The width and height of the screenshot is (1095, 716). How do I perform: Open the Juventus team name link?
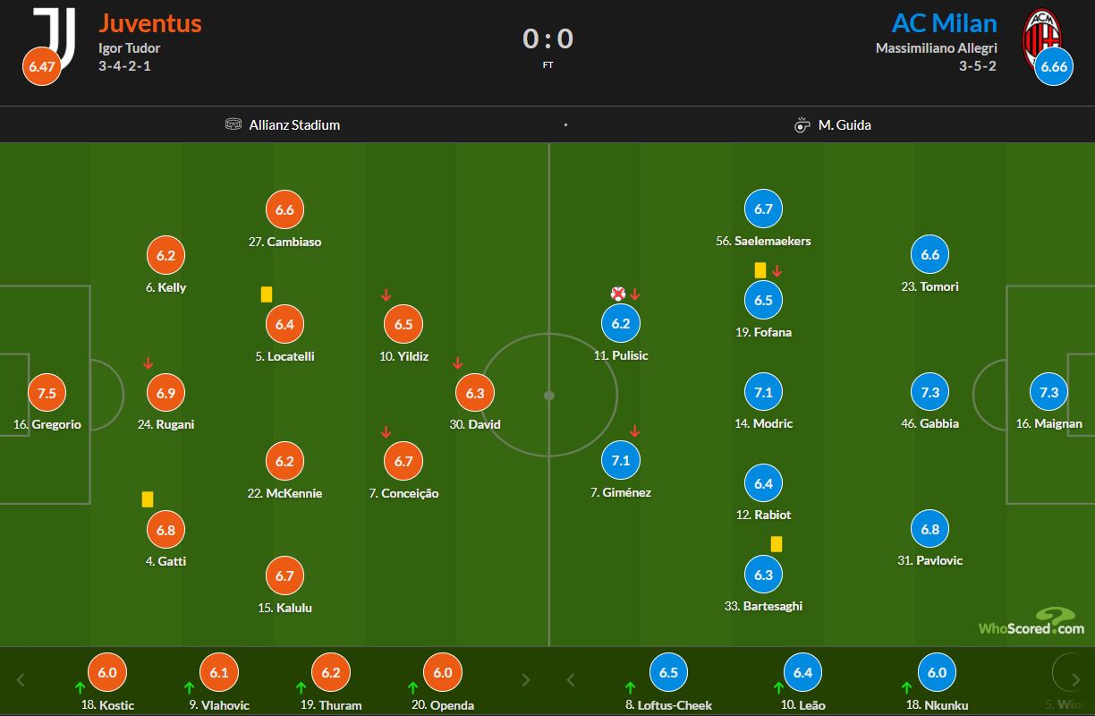(x=150, y=23)
